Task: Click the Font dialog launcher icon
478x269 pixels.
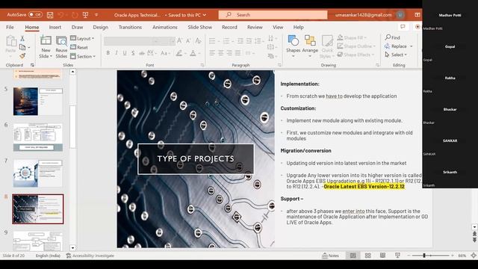Action: (x=202, y=65)
